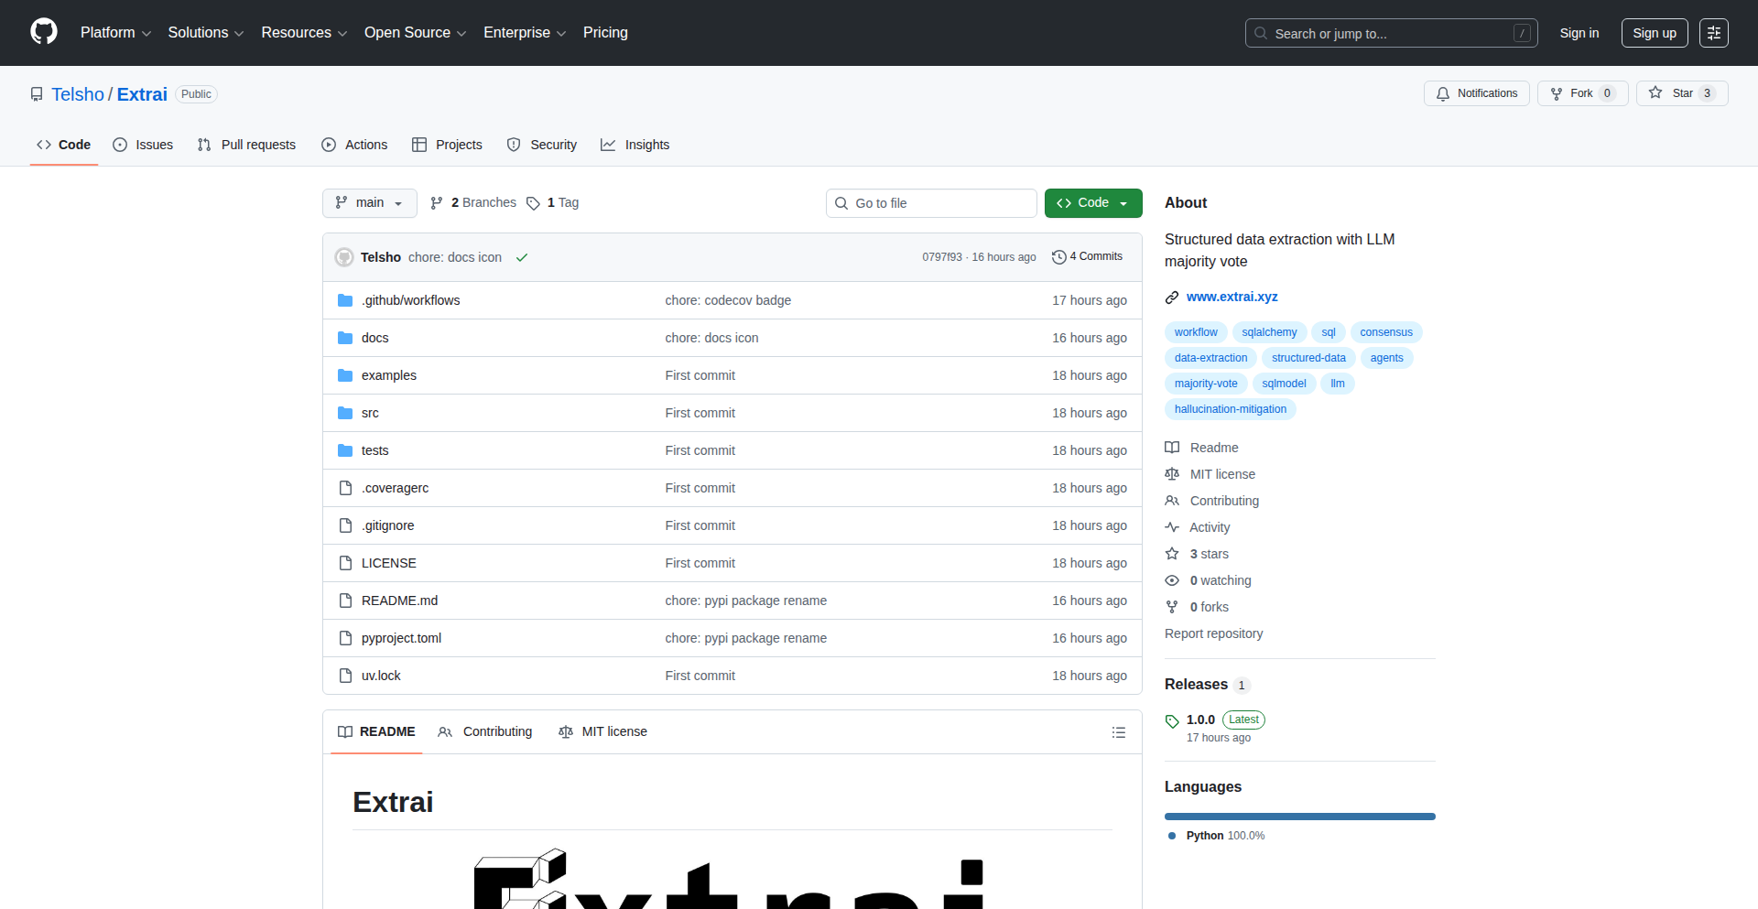Open the global navigation menu icon
This screenshot has width=1758, height=909.
(1714, 33)
